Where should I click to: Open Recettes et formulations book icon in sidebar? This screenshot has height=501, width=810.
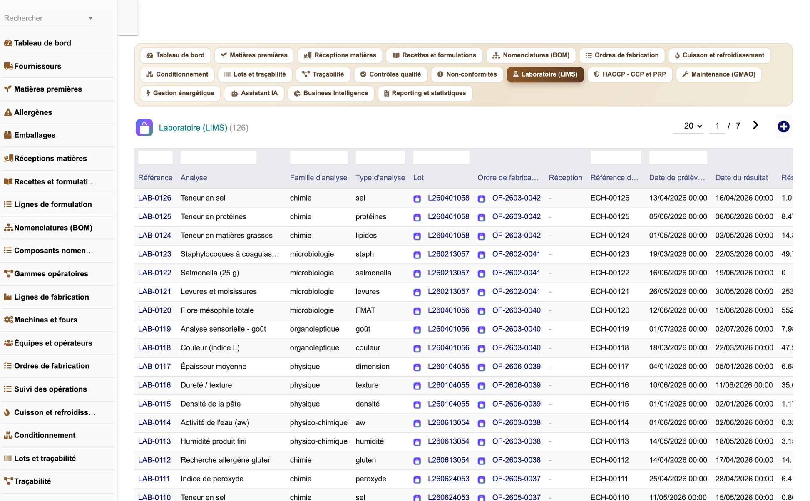pyautogui.click(x=8, y=181)
